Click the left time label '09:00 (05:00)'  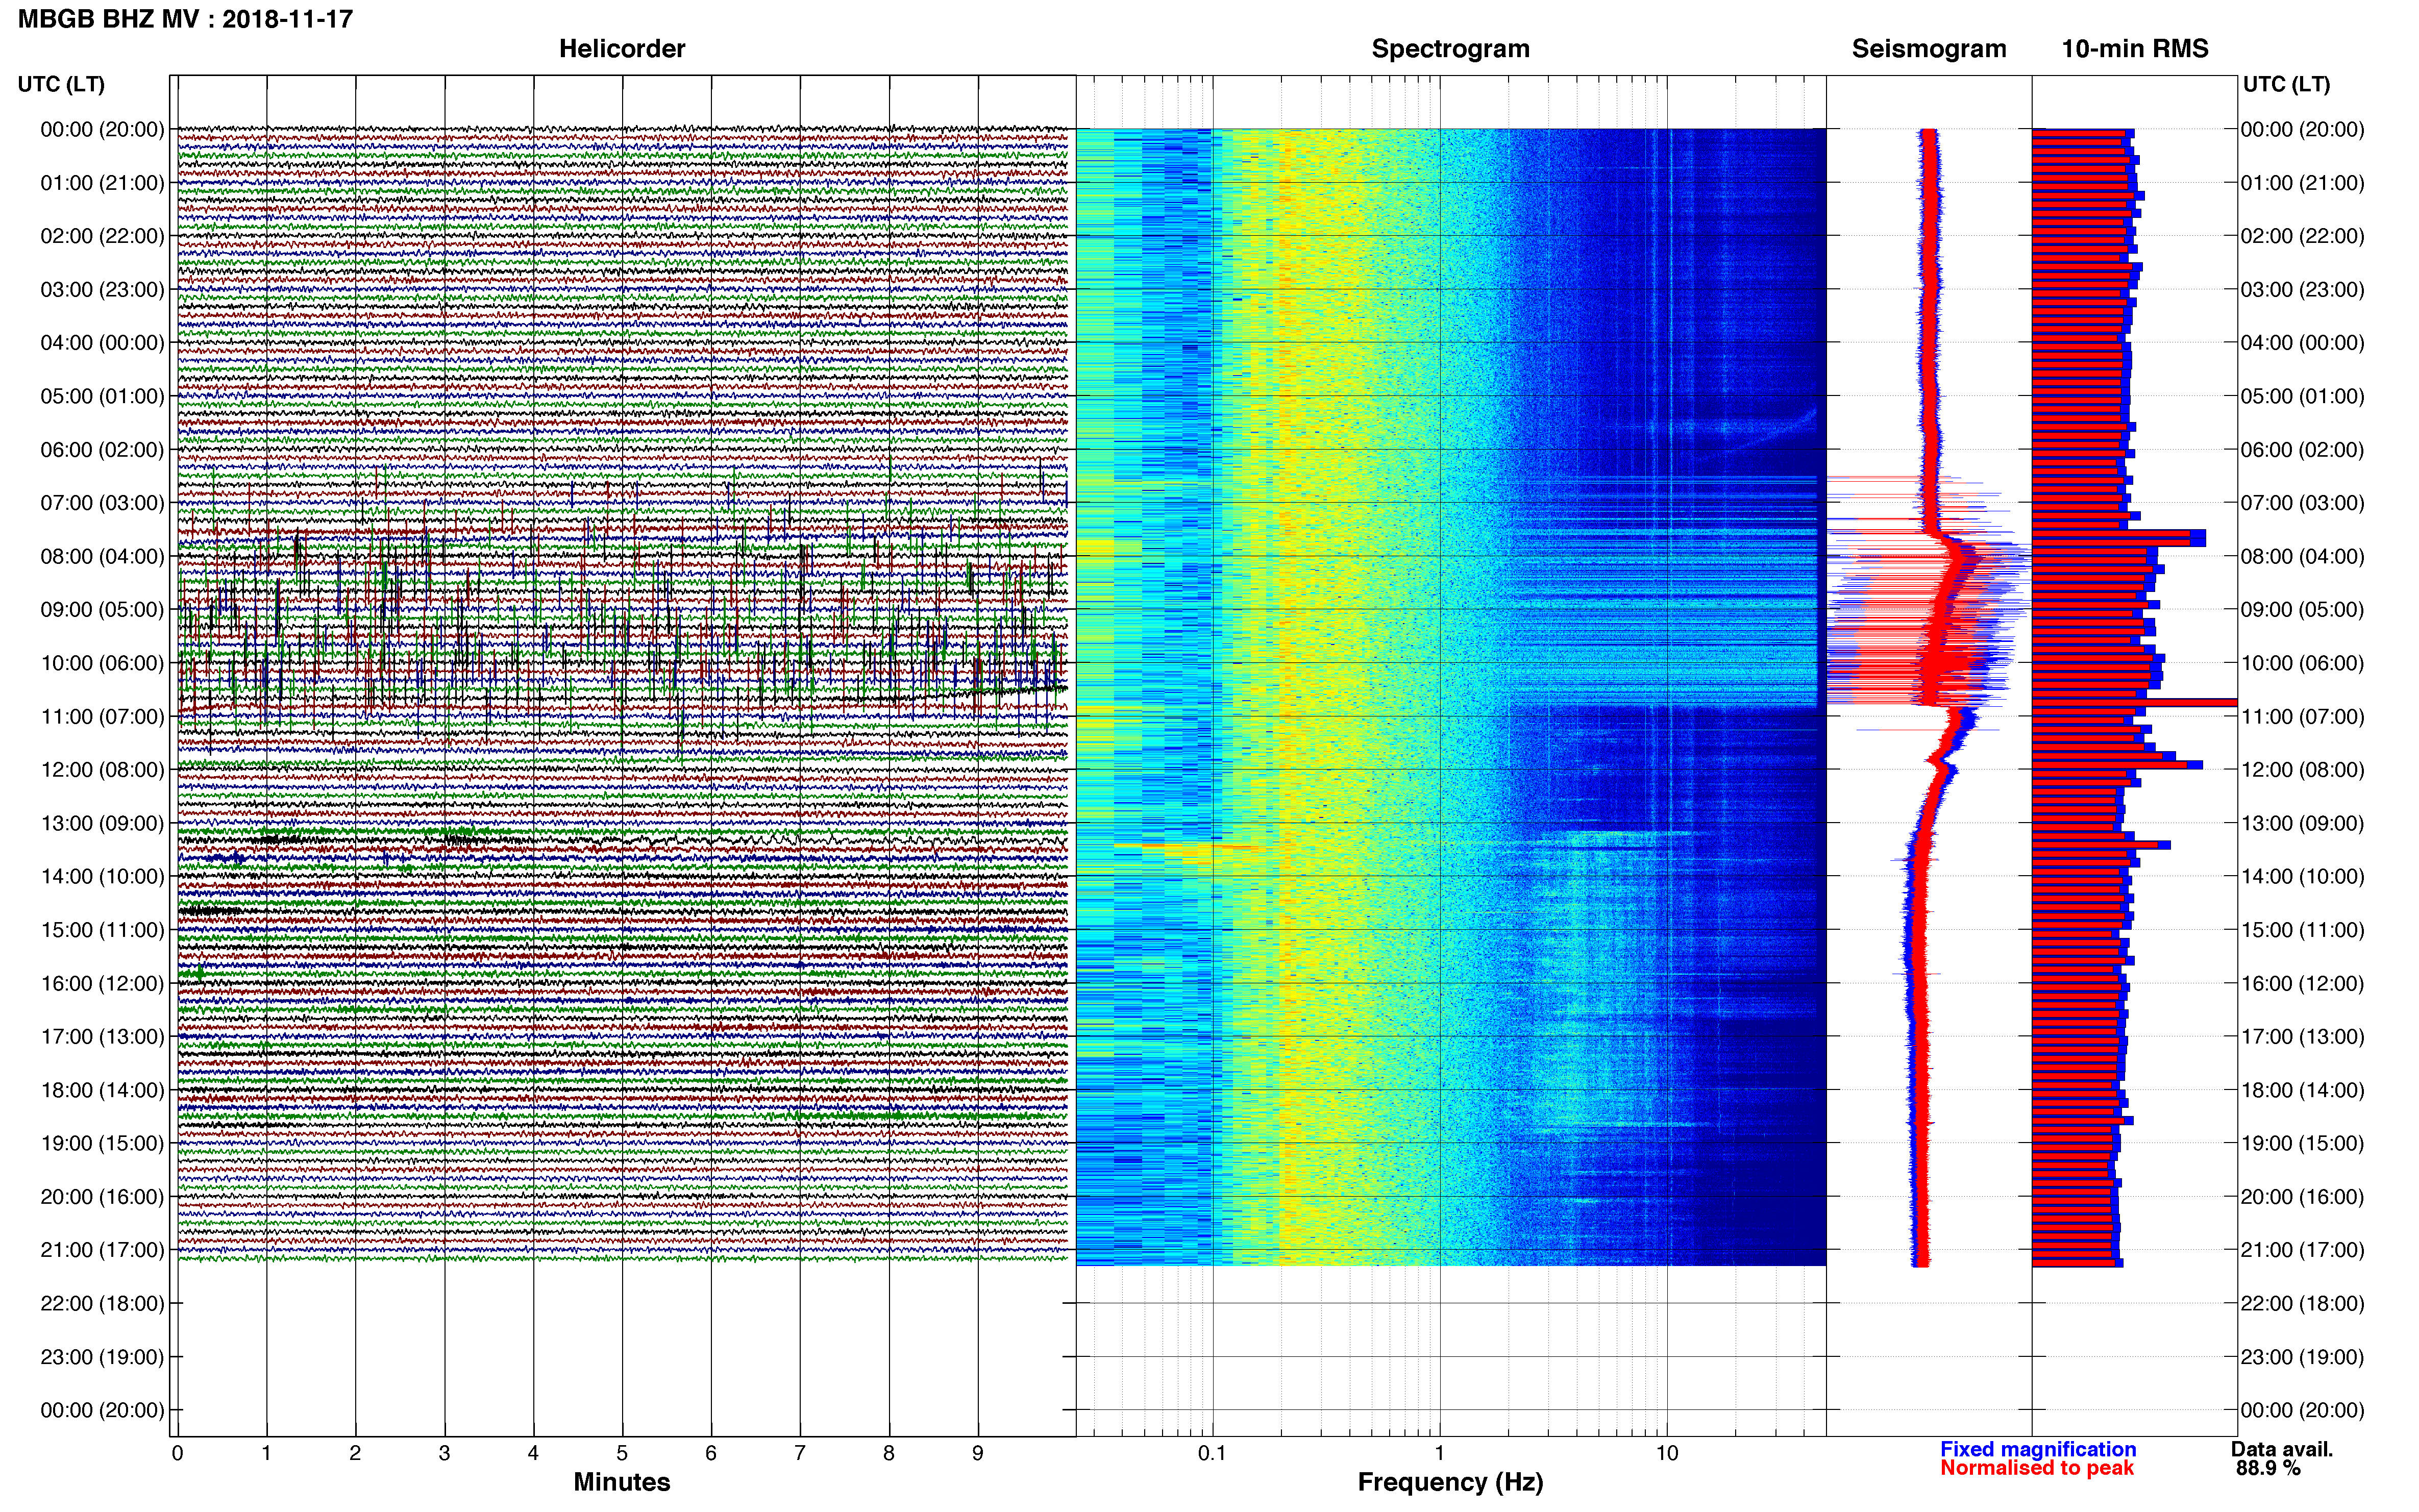coord(102,610)
